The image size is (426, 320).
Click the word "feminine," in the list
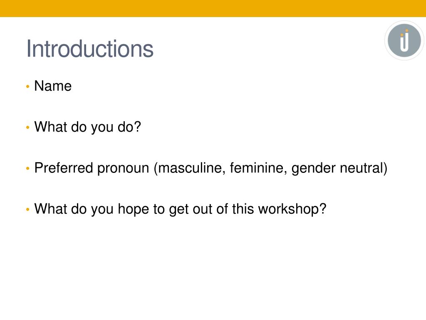258,168
